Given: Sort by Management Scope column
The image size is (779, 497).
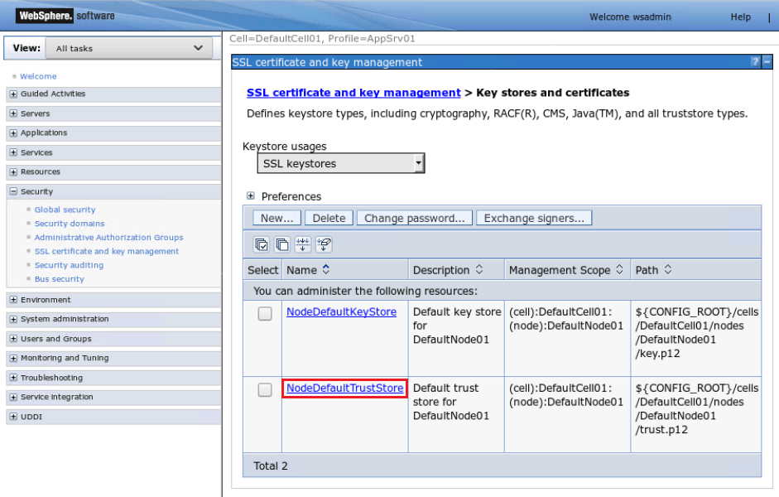Looking at the screenshot, I should coord(619,269).
